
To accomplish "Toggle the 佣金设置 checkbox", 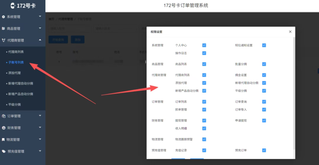I will tap(264, 75).
